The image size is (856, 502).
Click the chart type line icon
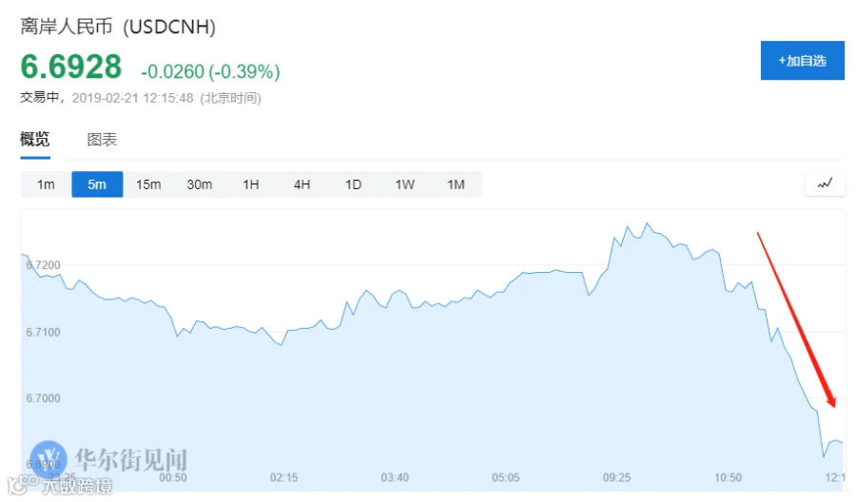point(825,183)
